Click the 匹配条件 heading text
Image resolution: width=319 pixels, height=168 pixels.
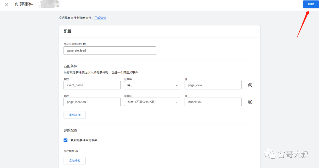pyautogui.click(x=70, y=66)
